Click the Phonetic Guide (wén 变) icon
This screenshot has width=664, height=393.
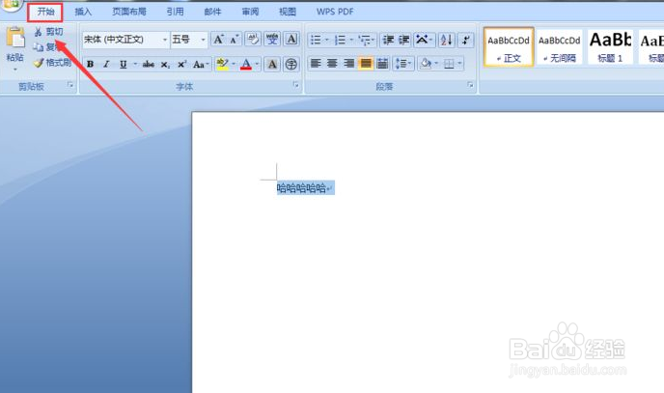pyautogui.click(x=272, y=40)
